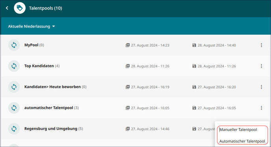The height and width of the screenshot is (147, 271).
Task: Click created-date icon in MyPool row
Action: [128, 45]
